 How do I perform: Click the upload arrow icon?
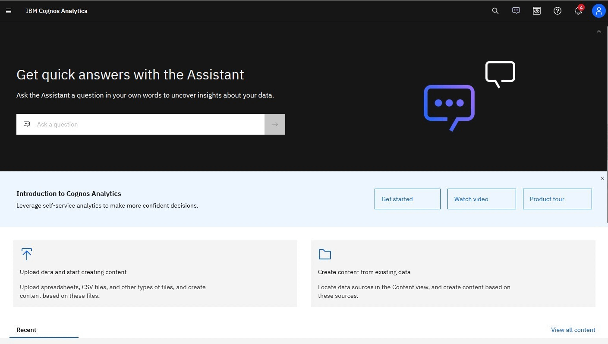[x=27, y=254]
